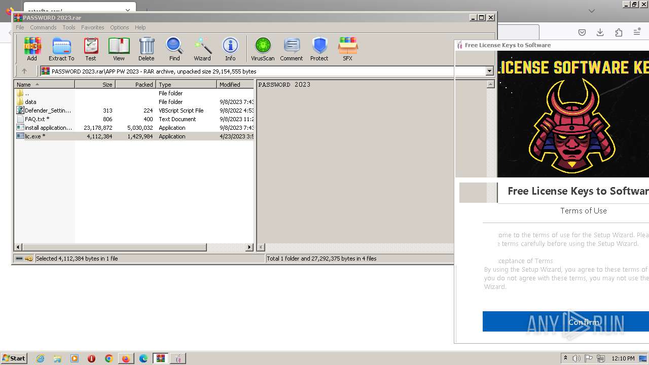Screen dimensions: 649x365
Task: Select the data folder row
Action: pos(134,102)
